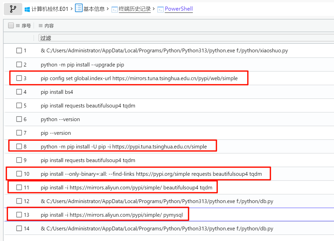Viewport: 334px width, 241px height.
Task: Click the PowerShell terminal icon in breadcrumb
Action: click(160, 10)
